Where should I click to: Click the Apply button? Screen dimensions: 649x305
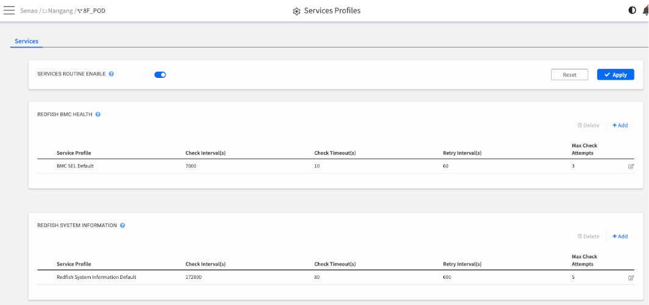616,74
